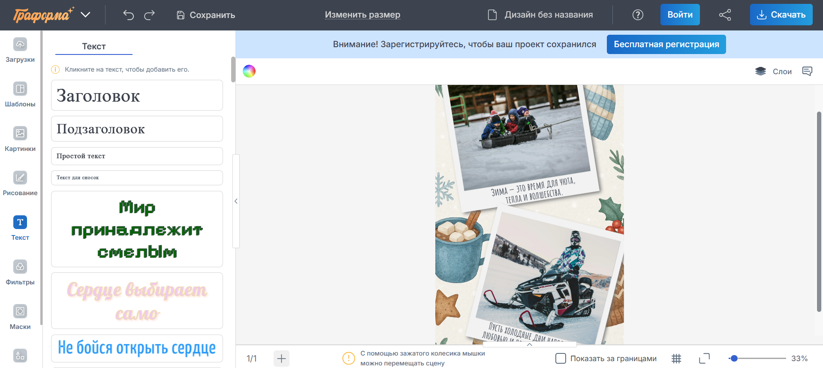Open the rainbow background color picker
This screenshot has height=368, width=823.
point(249,71)
